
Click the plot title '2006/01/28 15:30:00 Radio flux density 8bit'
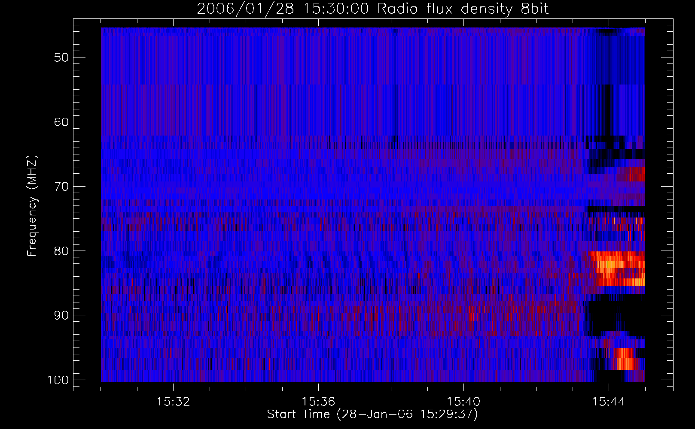pyautogui.click(x=372, y=9)
